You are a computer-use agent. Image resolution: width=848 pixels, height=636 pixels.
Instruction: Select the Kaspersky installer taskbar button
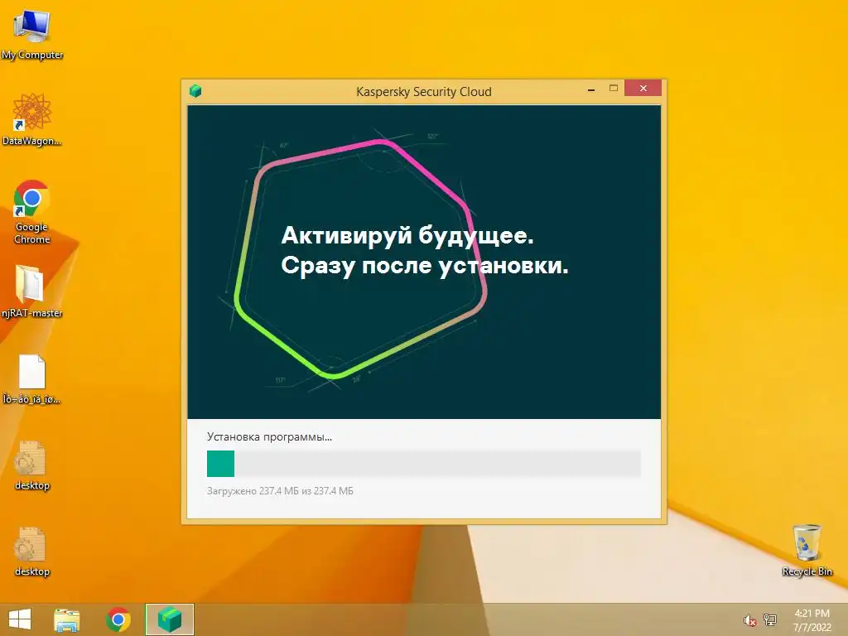pyautogui.click(x=170, y=619)
